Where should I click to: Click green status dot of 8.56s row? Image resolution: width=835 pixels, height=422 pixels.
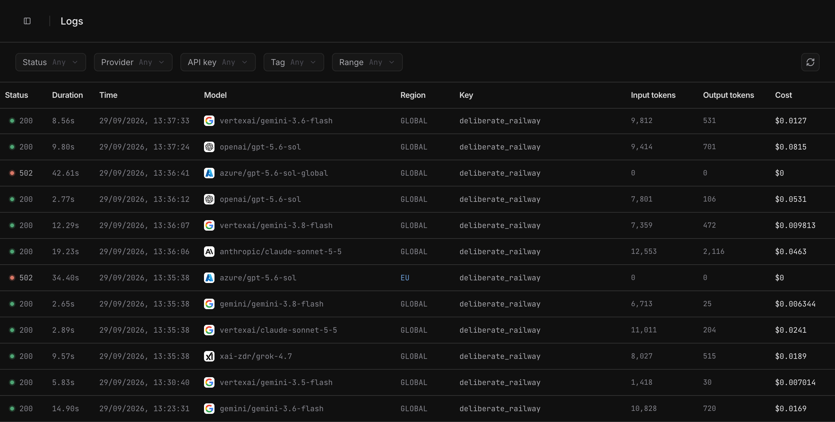12,121
